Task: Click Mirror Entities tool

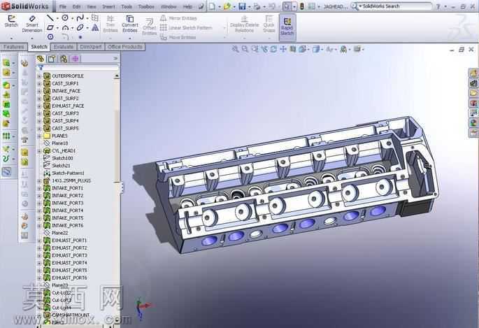Action: pyautogui.click(x=178, y=18)
